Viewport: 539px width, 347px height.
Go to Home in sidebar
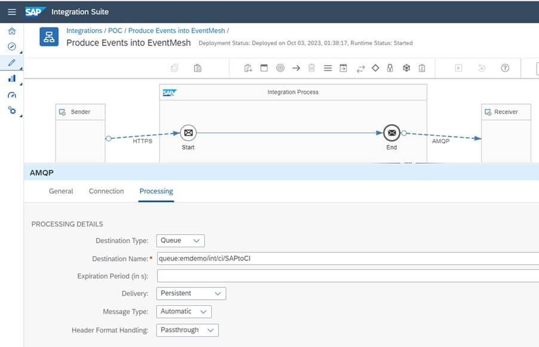[12, 31]
